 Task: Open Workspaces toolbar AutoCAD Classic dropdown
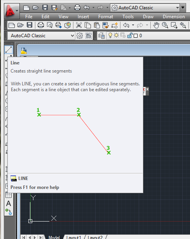[x=41, y=36]
